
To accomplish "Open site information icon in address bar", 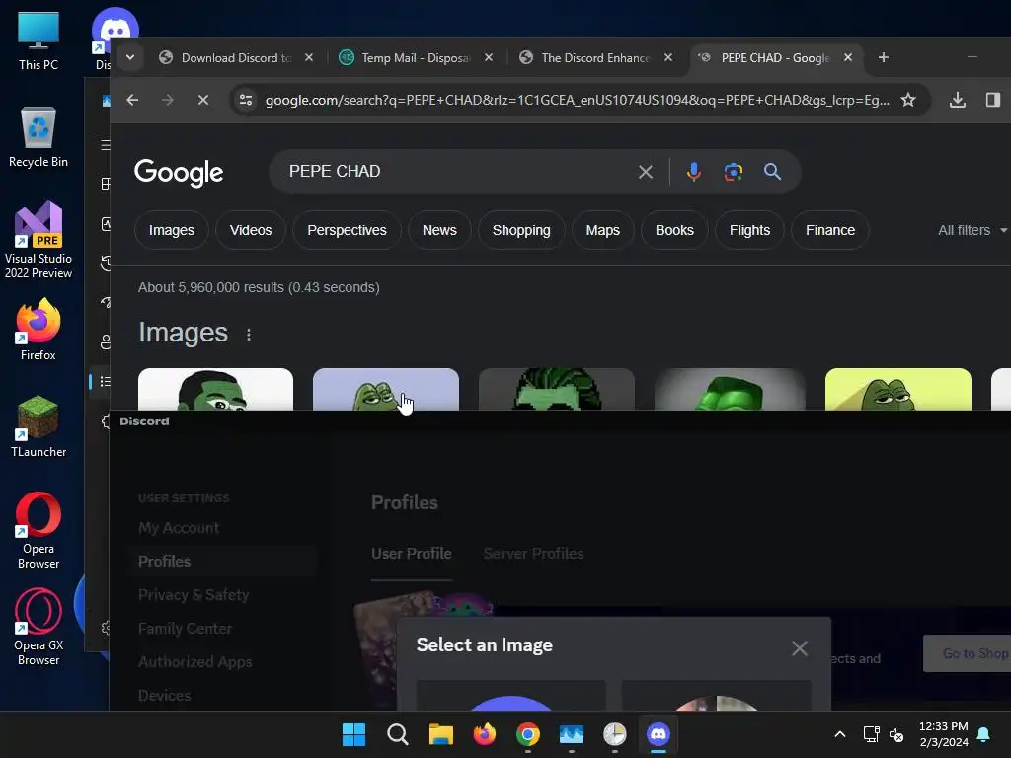I will pos(246,100).
